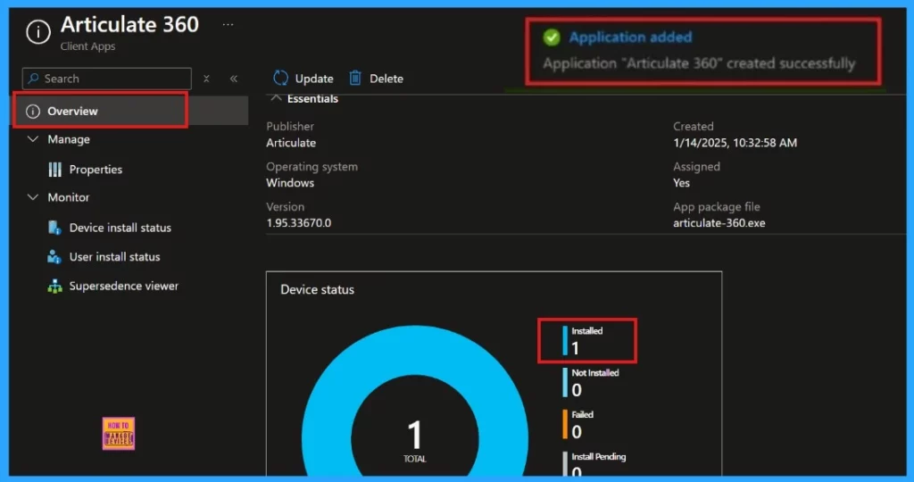914x482 pixels.
Task: Click the Overview info circle icon
Action: coord(33,112)
